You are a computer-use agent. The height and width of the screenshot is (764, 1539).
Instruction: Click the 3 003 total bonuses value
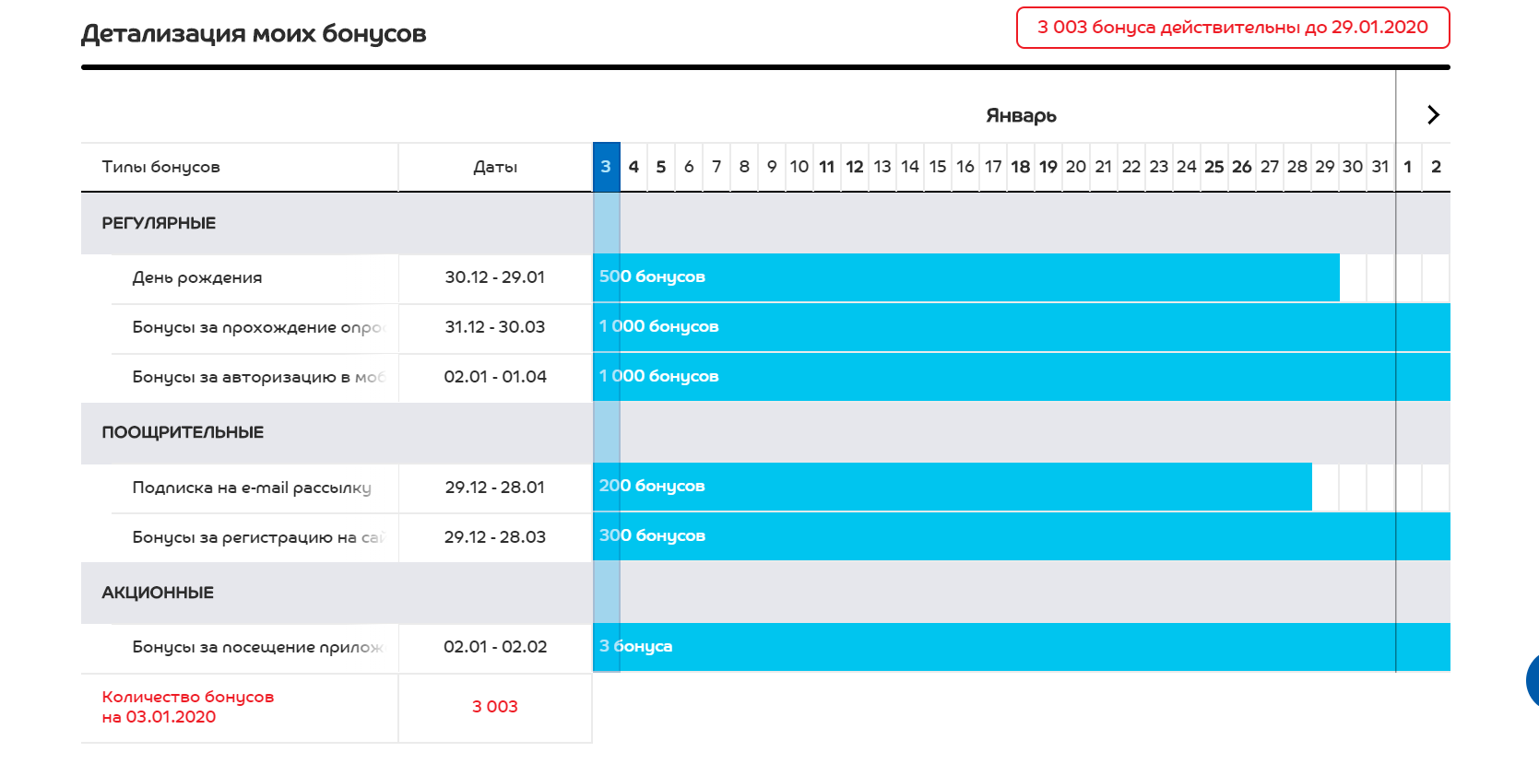[495, 707]
